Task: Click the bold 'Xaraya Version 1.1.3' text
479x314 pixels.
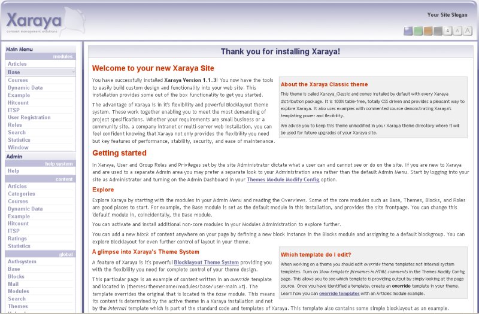Action: pos(190,80)
